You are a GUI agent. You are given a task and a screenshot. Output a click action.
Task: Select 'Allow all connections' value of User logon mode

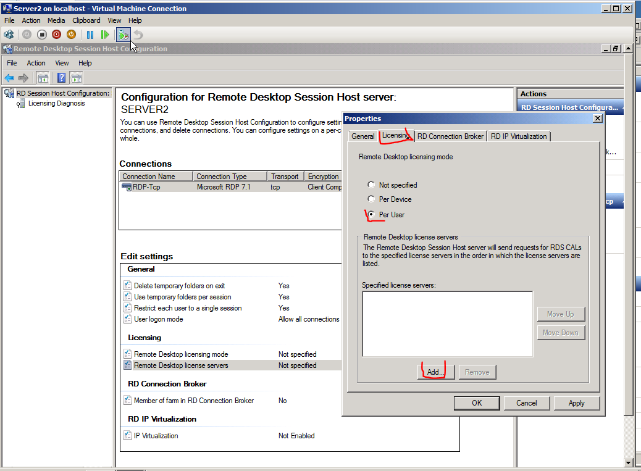tap(309, 319)
